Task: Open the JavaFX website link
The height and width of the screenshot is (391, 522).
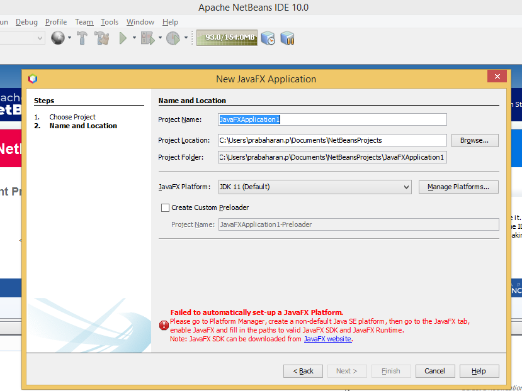Action: [327, 339]
